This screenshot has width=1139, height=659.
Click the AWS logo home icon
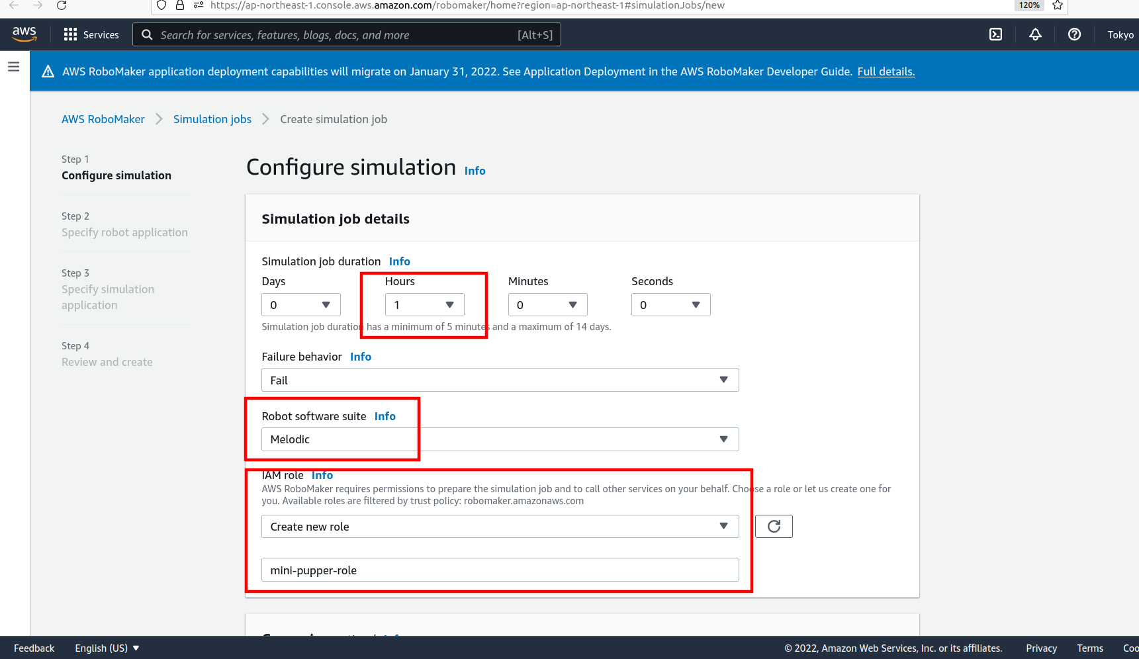click(x=24, y=34)
